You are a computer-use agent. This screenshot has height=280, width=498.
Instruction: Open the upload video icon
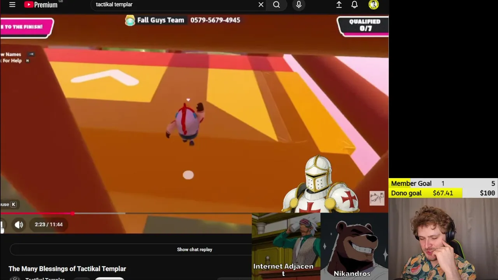[339, 5]
